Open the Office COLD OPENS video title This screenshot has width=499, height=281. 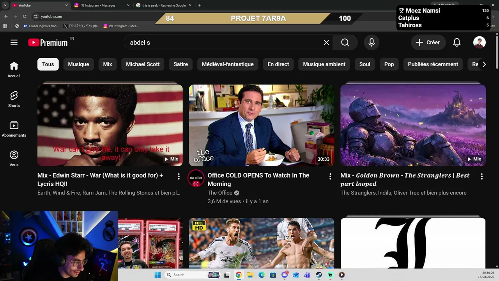pyautogui.click(x=258, y=180)
